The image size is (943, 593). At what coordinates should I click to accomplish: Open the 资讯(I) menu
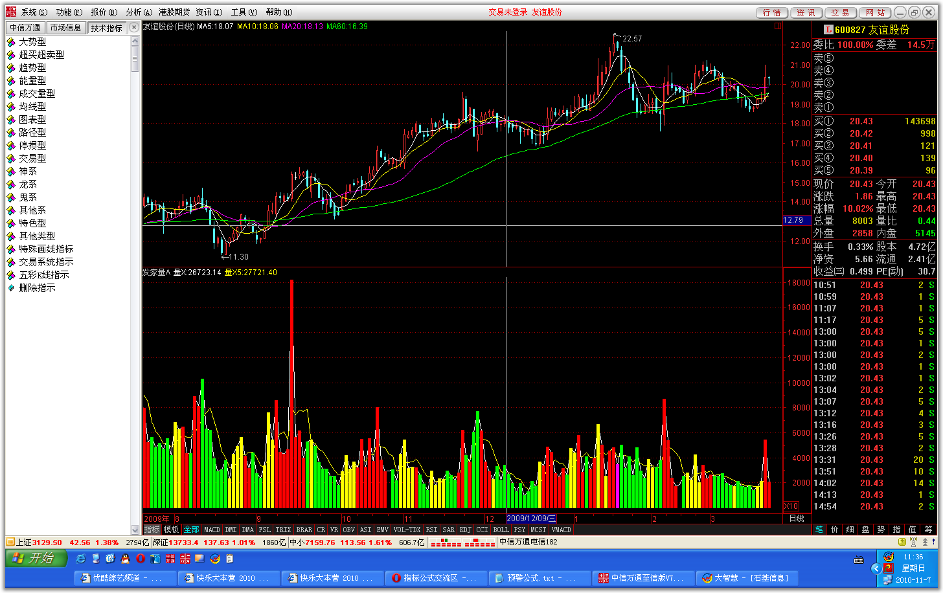209,12
